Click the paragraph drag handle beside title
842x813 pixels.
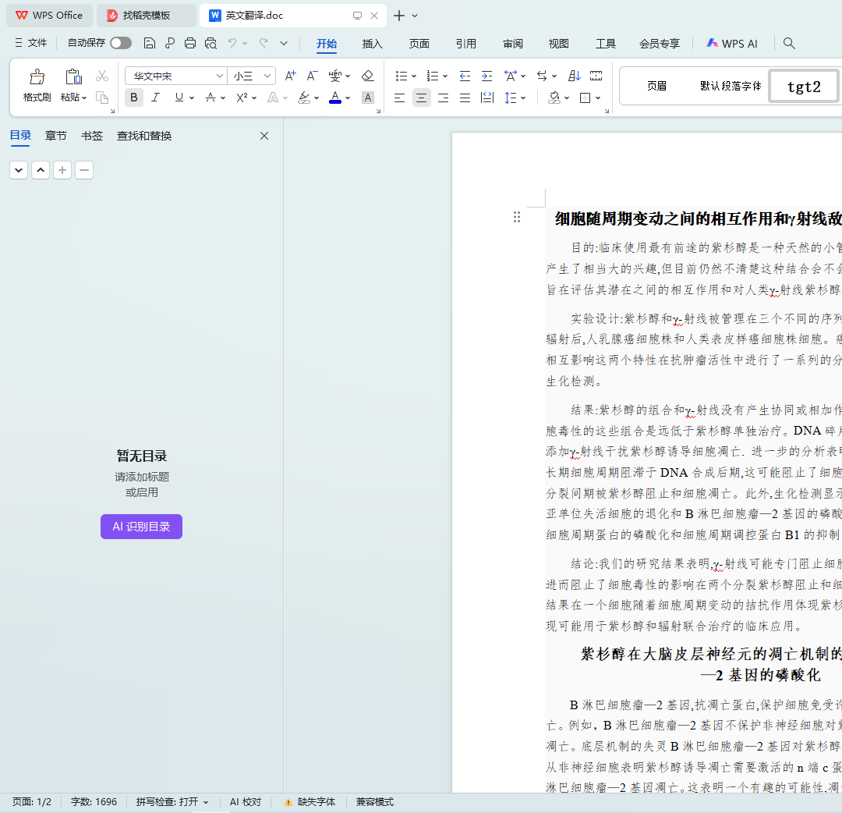point(517,217)
